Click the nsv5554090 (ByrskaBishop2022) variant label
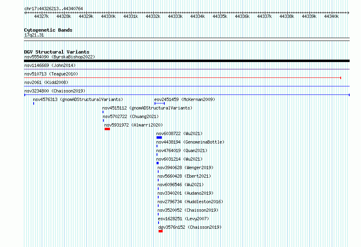This screenshot has width=361, height=247. point(60,57)
